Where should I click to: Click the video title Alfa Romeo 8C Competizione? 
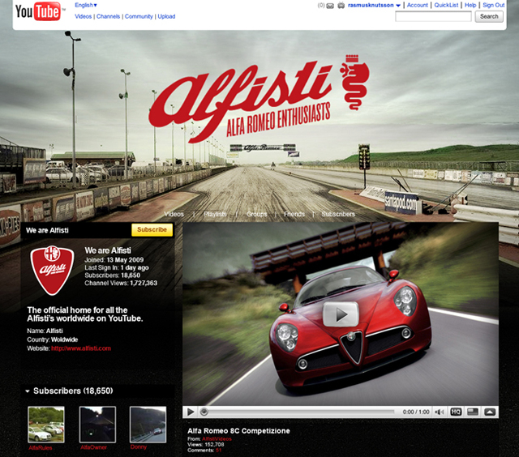tap(238, 431)
